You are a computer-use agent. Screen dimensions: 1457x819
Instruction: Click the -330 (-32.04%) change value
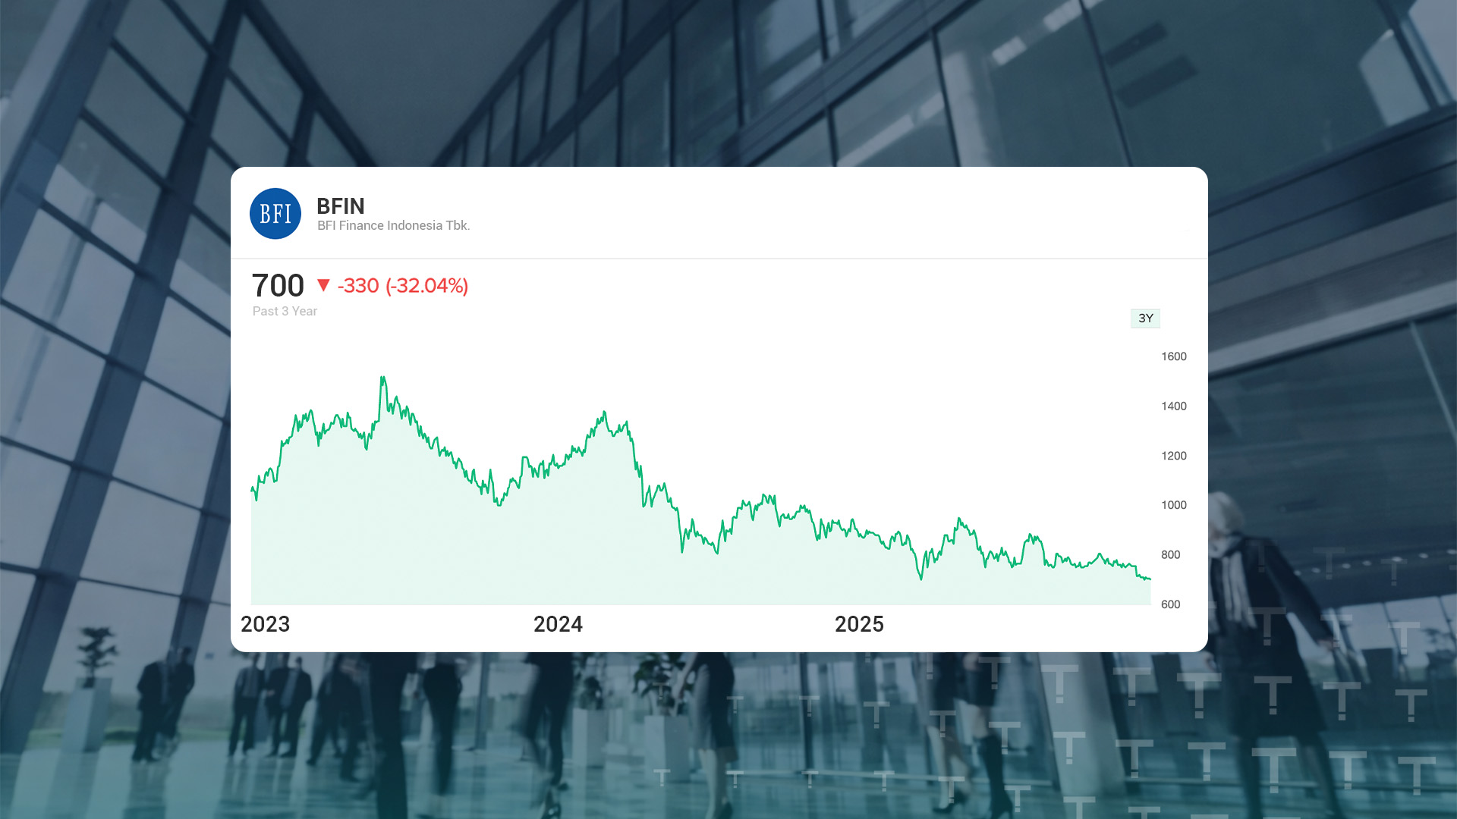coord(403,286)
